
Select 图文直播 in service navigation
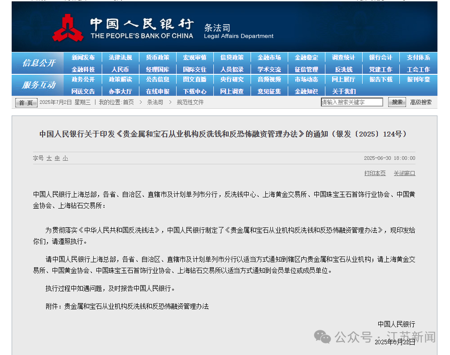coord(195,79)
